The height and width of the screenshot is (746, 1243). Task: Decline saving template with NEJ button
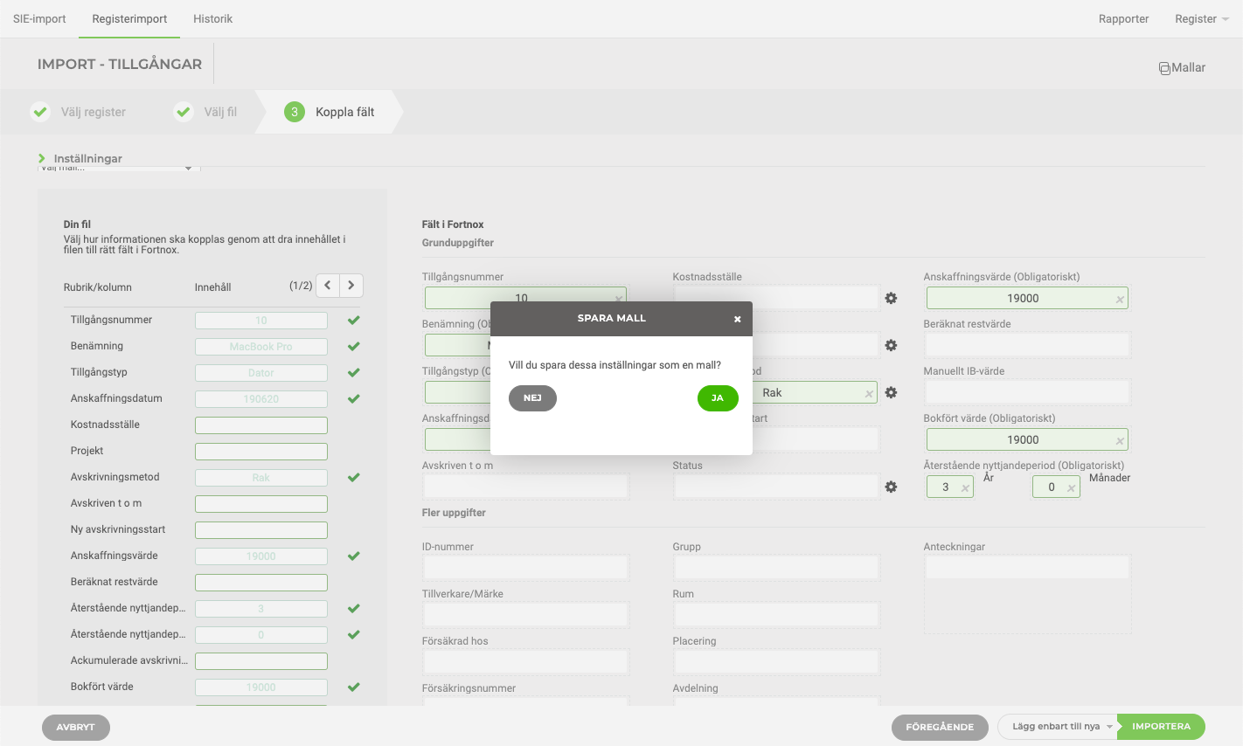(532, 398)
